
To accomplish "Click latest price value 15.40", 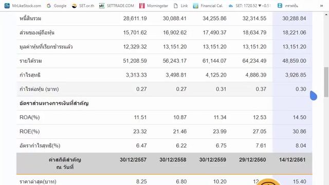I will 299,181.
